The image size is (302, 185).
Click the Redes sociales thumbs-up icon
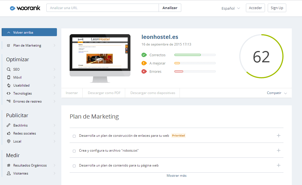tap(9, 133)
